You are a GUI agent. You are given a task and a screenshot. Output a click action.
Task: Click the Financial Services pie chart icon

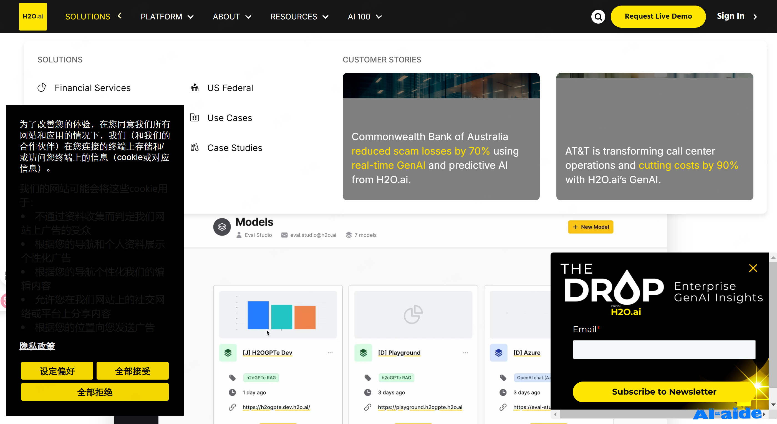(x=42, y=88)
